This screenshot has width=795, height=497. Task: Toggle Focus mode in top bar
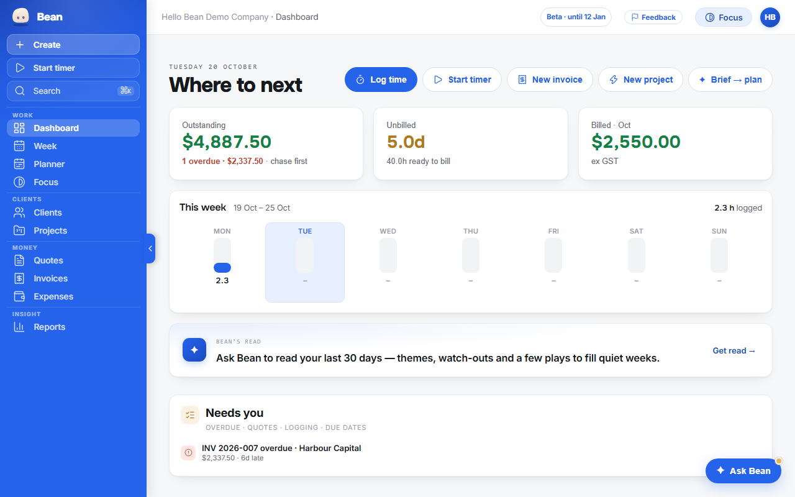[724, 17]
